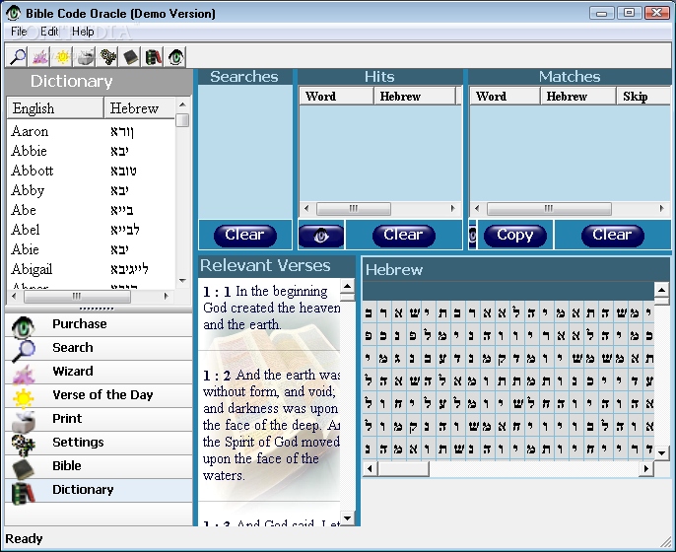Copy the Matches results

pos(515,236)
